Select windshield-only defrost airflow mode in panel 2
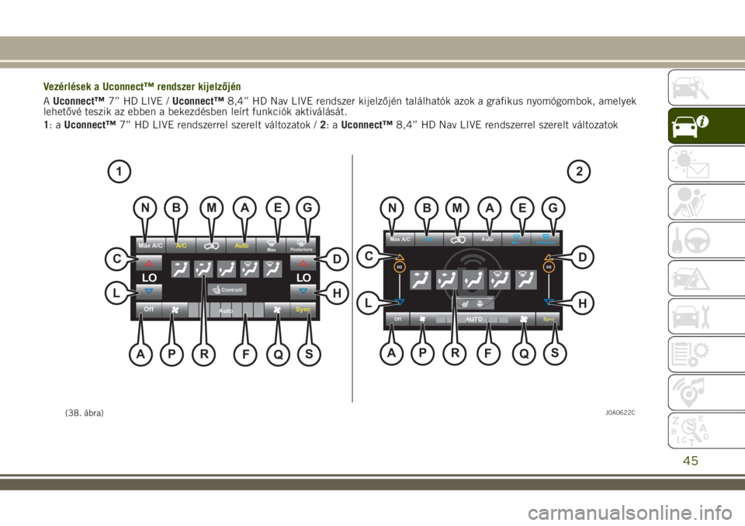Viewport: 745px width, 526px height. click(526, 280)
